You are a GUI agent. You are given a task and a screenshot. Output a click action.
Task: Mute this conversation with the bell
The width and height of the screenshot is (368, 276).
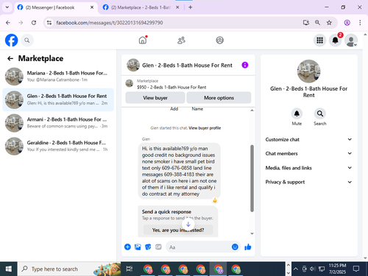[x=297, y=113]
